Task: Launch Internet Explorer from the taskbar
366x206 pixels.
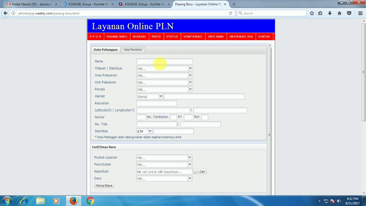Action: coord(24,201)
